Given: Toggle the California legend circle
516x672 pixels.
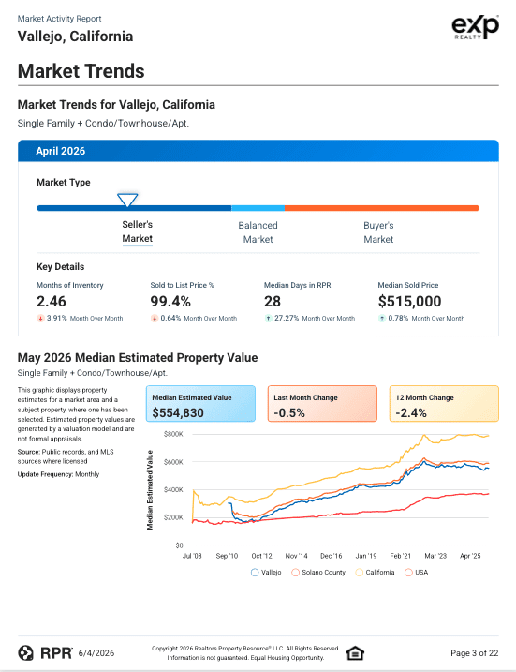Looking at the screenshot, I should pos(359,572).
